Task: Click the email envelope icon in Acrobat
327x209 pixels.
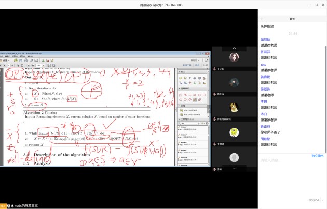Action: 36,60
